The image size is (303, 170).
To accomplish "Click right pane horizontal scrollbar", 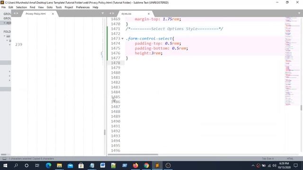I will click(x=133, y=154).
